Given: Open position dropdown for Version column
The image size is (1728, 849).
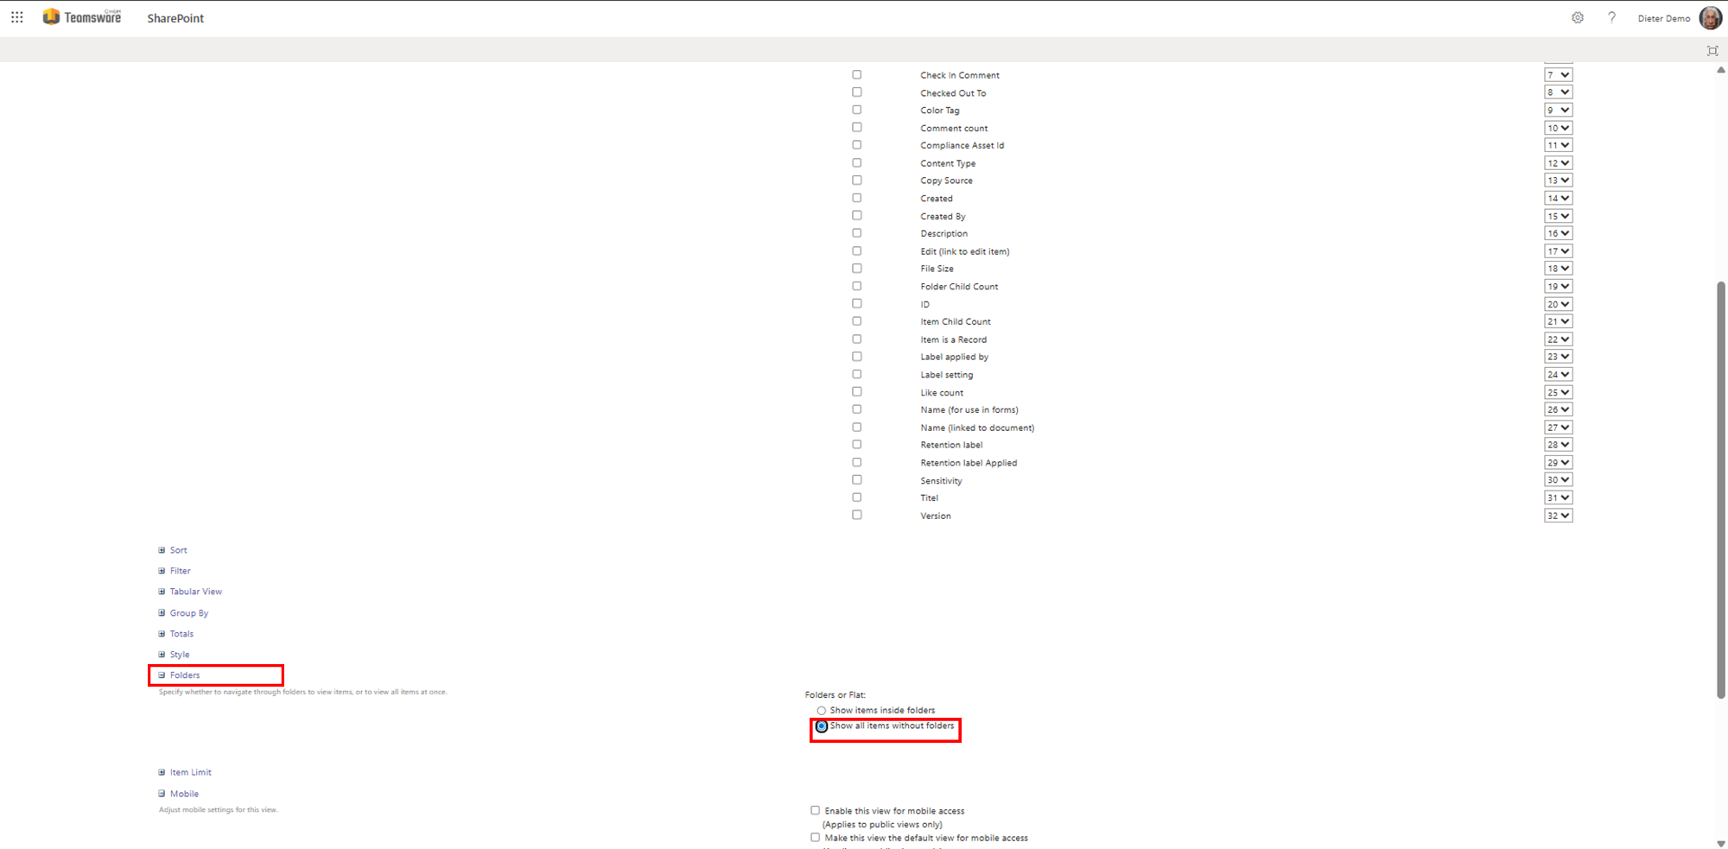Looking at the screenshot, I should (x=1558, y=516).
